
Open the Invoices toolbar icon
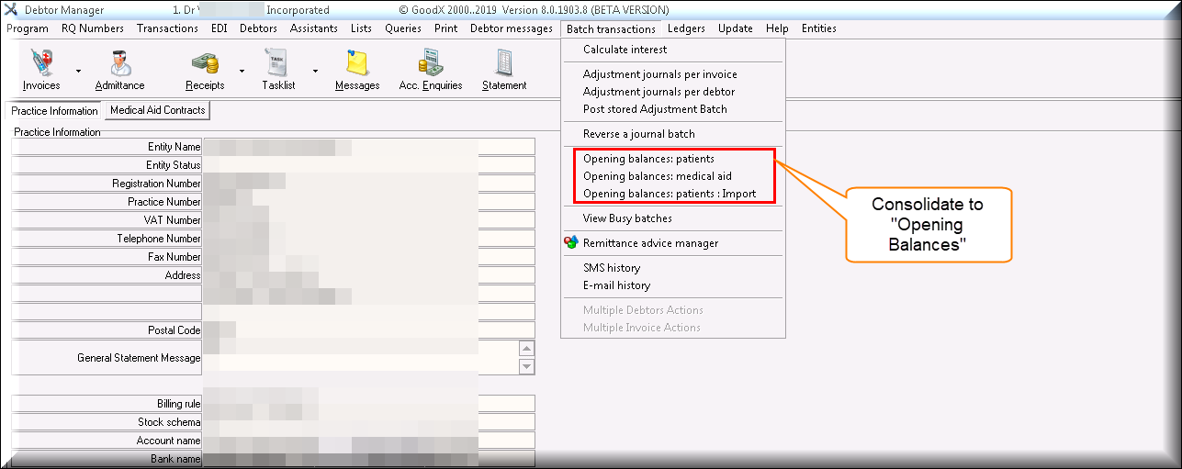click(x=41, y=62)
